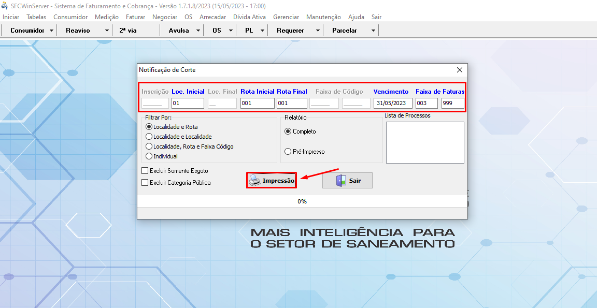Open the Dívida Ativa menu
The image size is (597, 308).
[x=249, y=17]
